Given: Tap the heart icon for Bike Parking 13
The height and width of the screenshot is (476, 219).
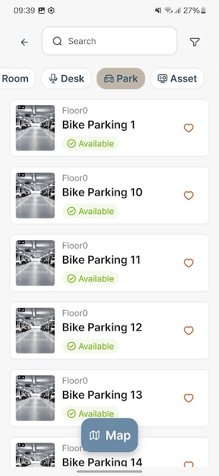Looking at the screenshot, I should (x=189, y=398).
